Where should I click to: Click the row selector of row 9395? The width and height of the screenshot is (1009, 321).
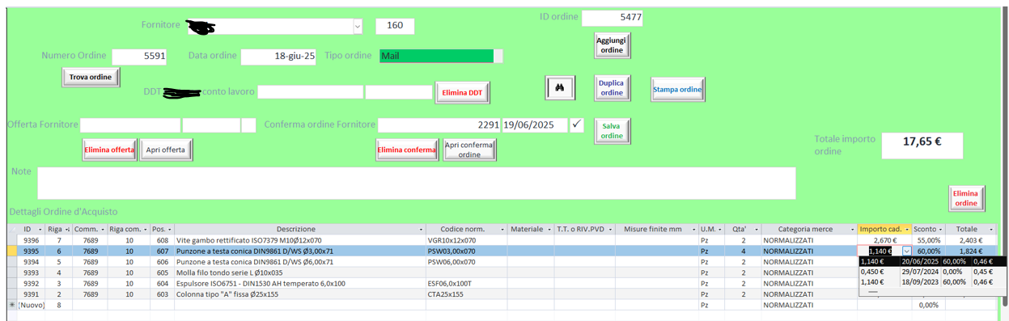[x=11, y=251]
